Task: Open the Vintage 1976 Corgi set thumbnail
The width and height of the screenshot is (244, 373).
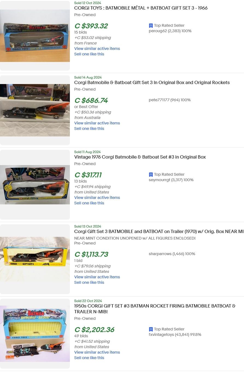Action: coord(35,185)
